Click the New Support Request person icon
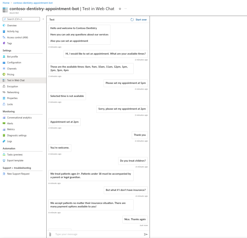This screenshot has width=247, height=238. click(x=4, y=174)
